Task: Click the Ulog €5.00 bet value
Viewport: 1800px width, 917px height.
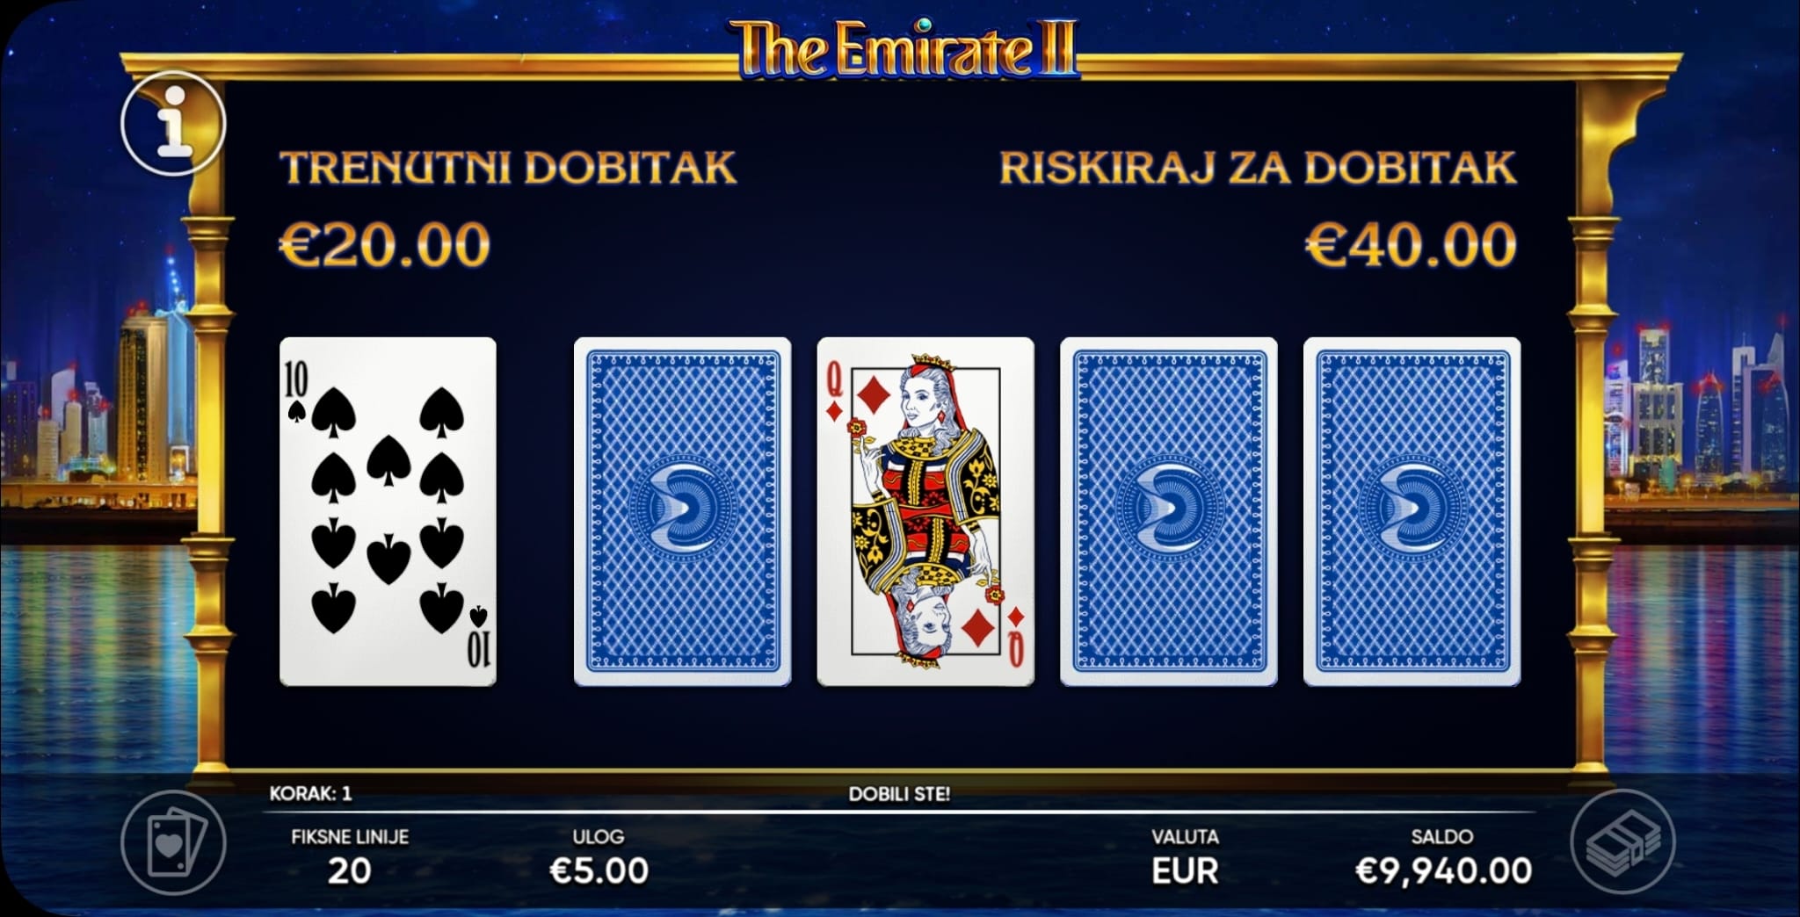Action: pyautogui.click(x=599, y=870)
